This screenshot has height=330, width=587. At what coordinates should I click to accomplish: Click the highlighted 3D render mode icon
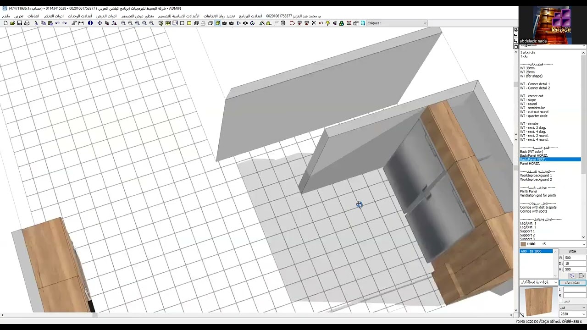coord(217,23)
